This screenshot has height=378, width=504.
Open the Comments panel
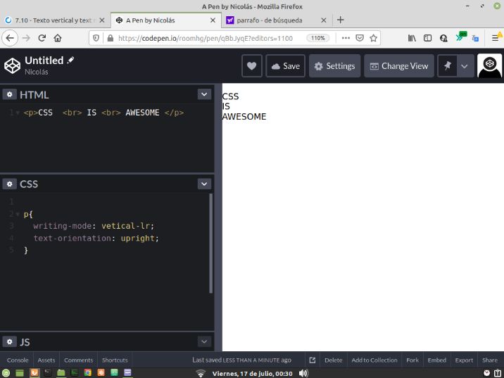78,360
